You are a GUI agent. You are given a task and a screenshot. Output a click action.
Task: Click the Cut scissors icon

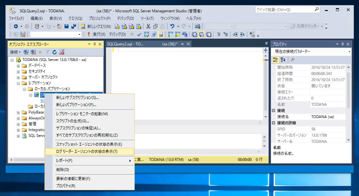pyautogui.click(x=148, y=26)
